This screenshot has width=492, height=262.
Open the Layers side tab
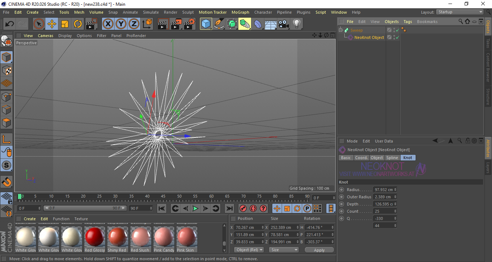point(488,168)
